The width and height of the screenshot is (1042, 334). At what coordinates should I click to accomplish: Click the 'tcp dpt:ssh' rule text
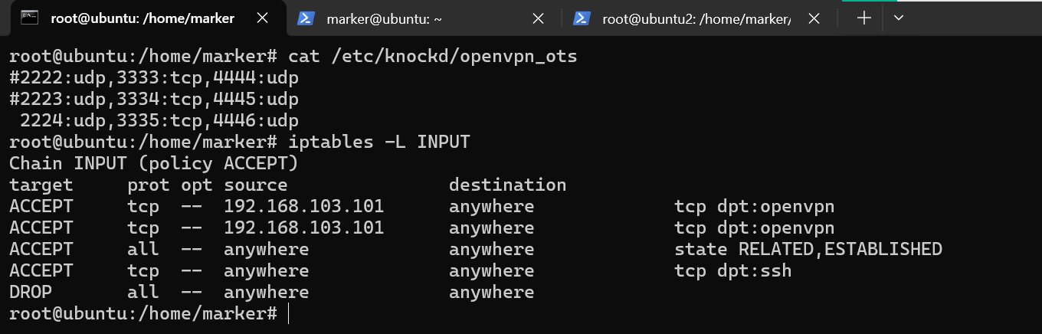(x=732, y=271)
